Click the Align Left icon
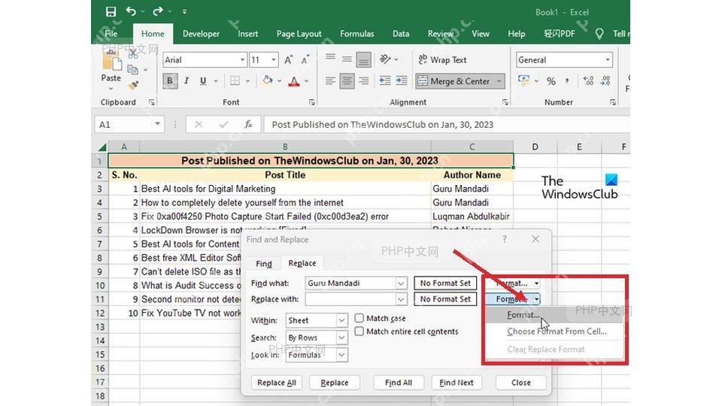 tap(330, 81)
